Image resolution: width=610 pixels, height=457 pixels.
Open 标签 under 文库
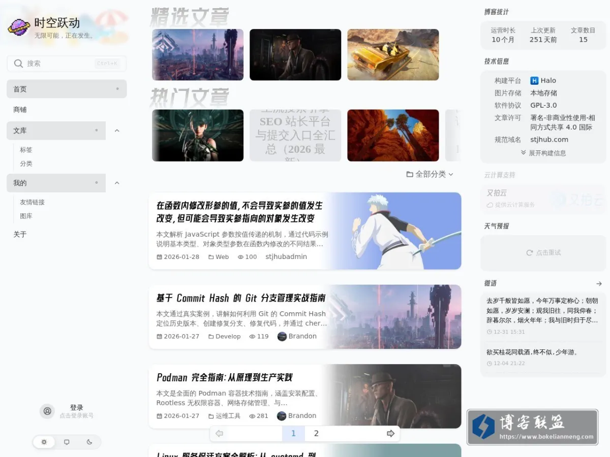click(x=26, y=150)
